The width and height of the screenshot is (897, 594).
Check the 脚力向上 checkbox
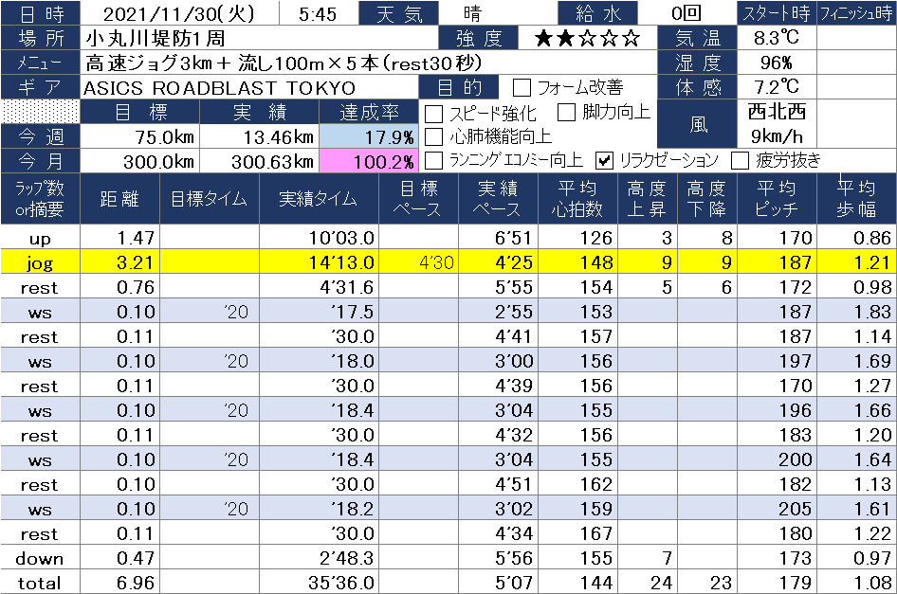(x=567, y=113)
